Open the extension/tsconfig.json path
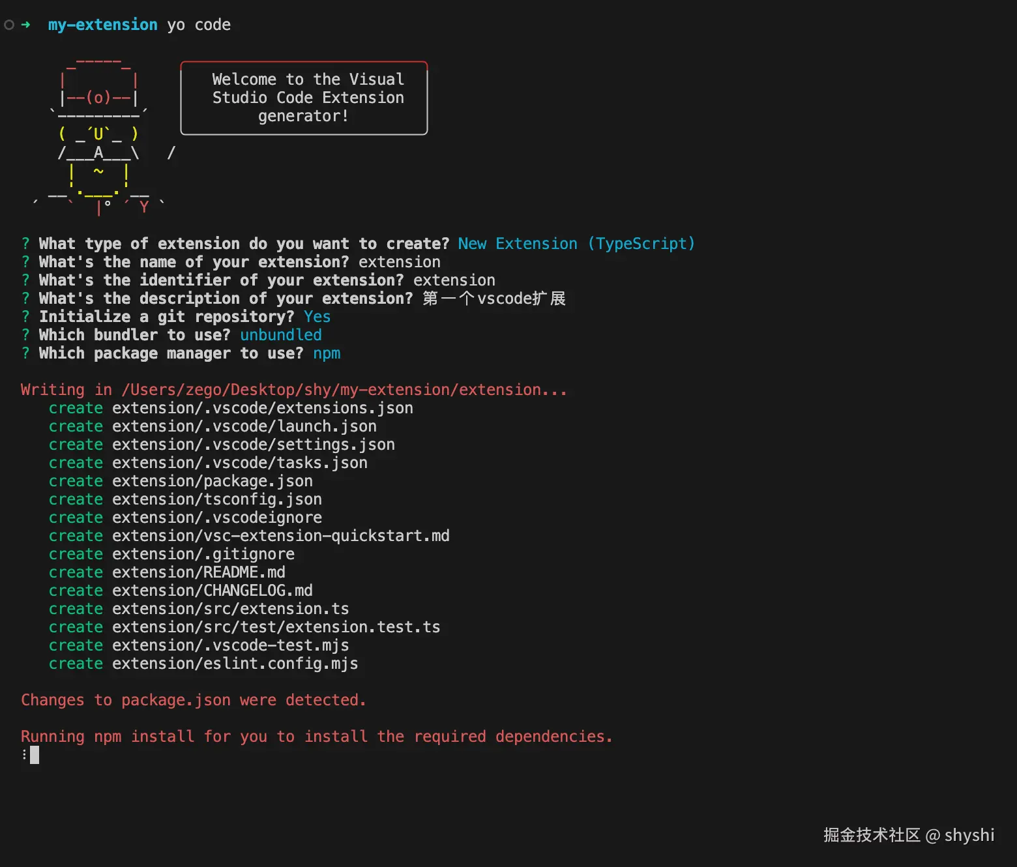Screen dimensions: 1017x867 click(x=216, y=499)
